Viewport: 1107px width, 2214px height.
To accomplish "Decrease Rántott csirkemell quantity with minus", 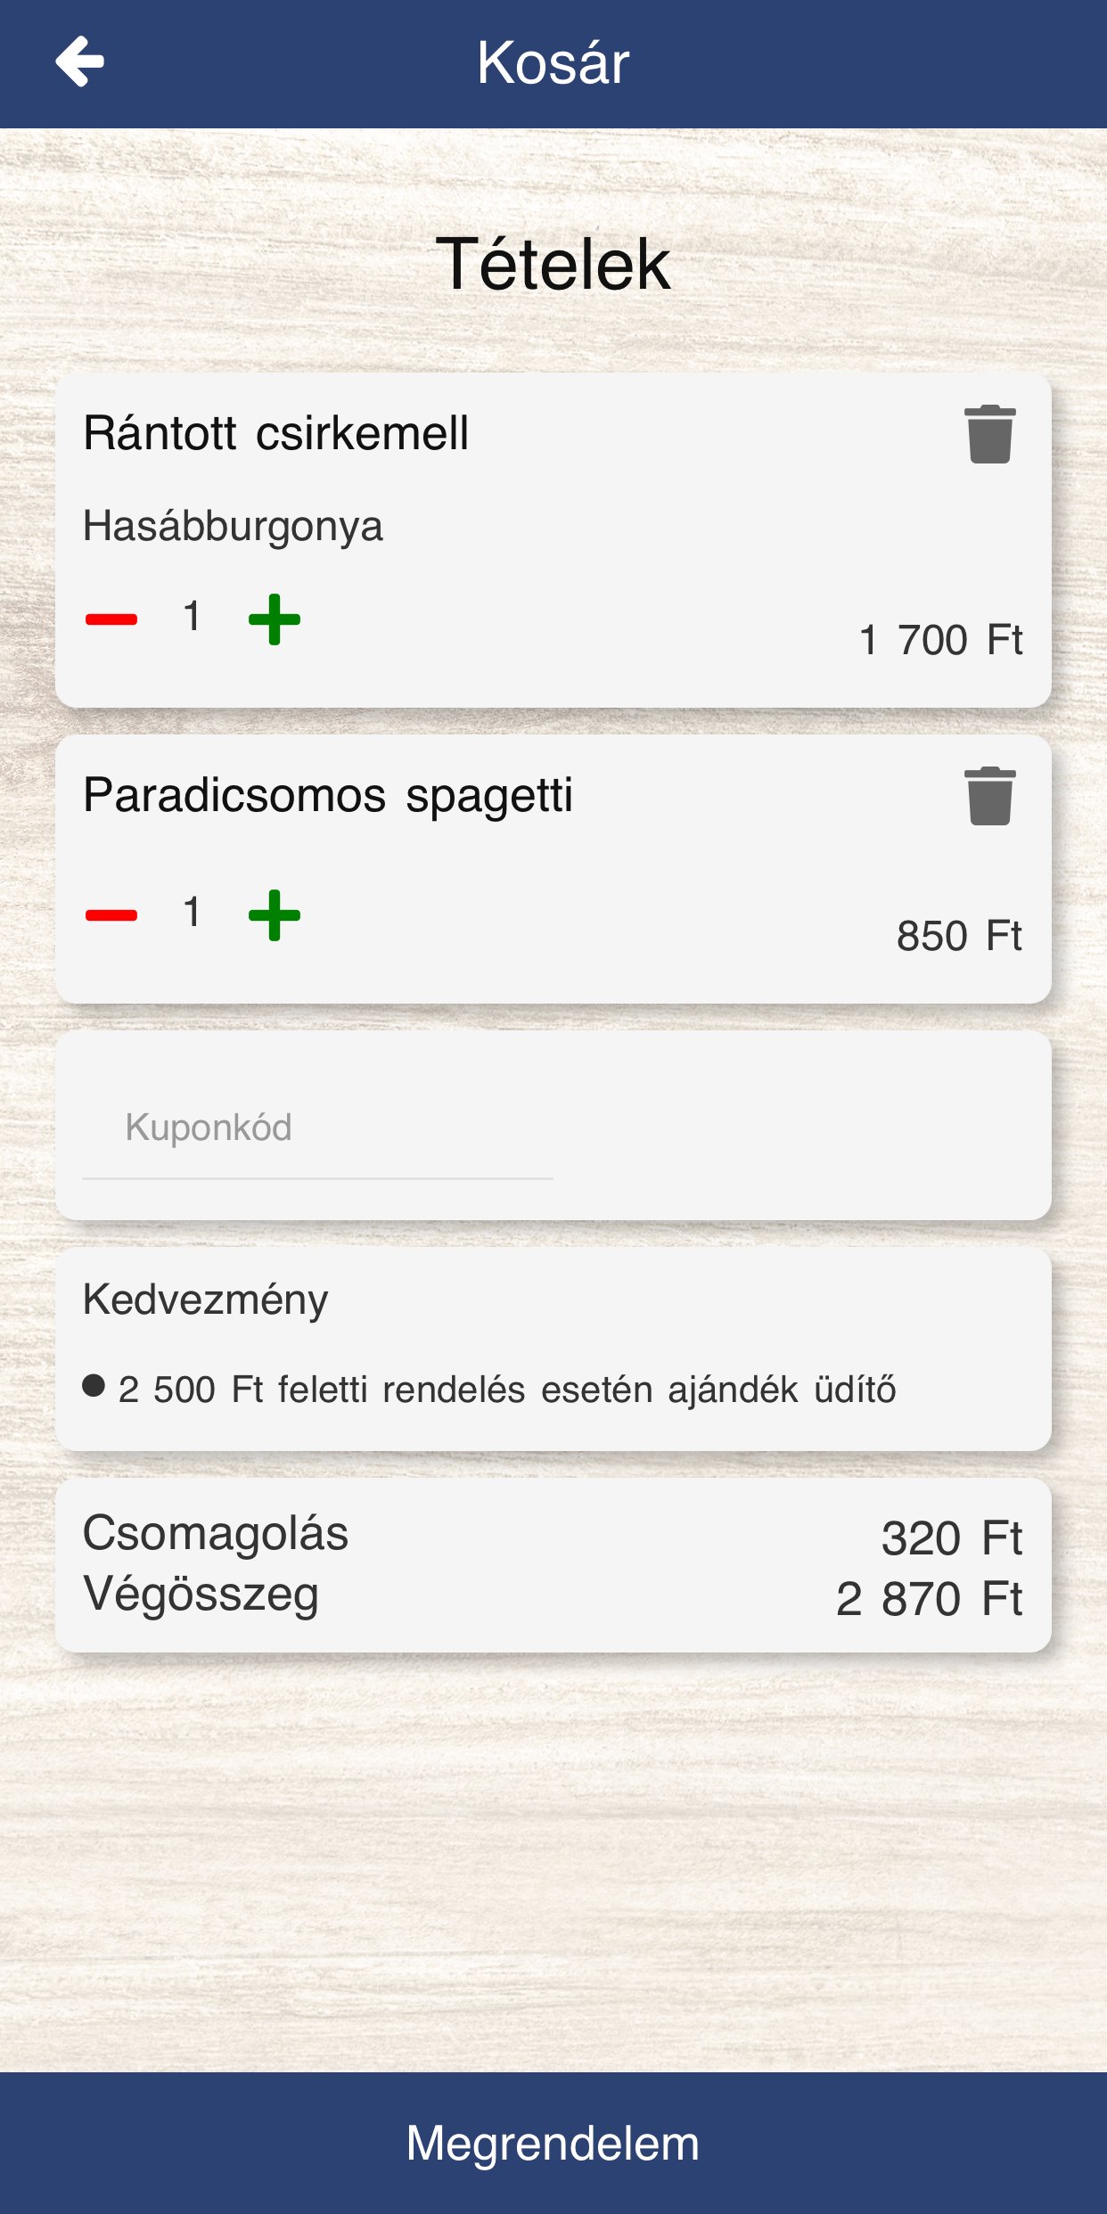I will [111, 619].
